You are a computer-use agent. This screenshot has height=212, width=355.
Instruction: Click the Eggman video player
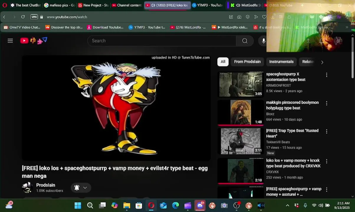(x=116, y=108)
